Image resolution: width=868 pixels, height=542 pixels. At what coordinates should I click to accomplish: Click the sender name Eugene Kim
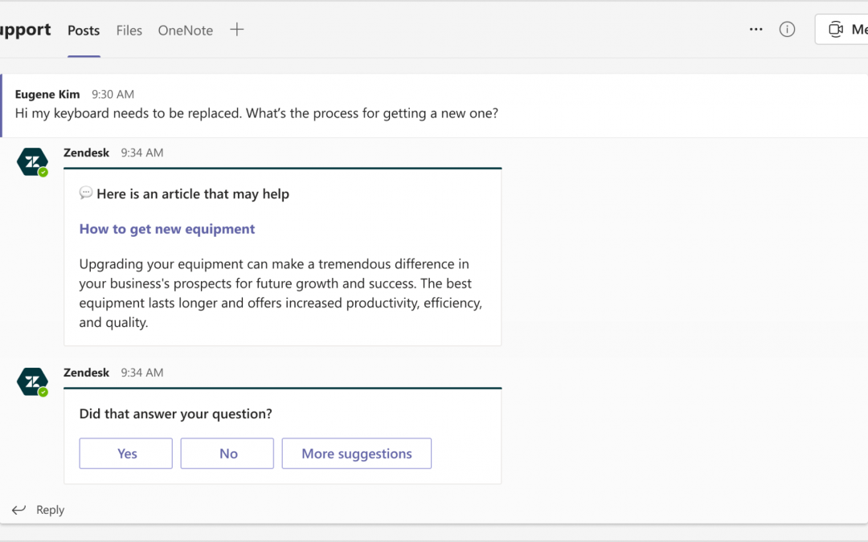click(x=47, y=94)
